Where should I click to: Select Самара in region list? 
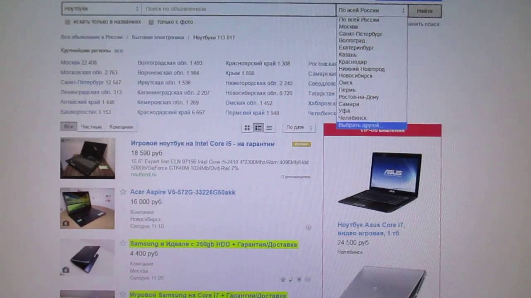click(348, 104)
